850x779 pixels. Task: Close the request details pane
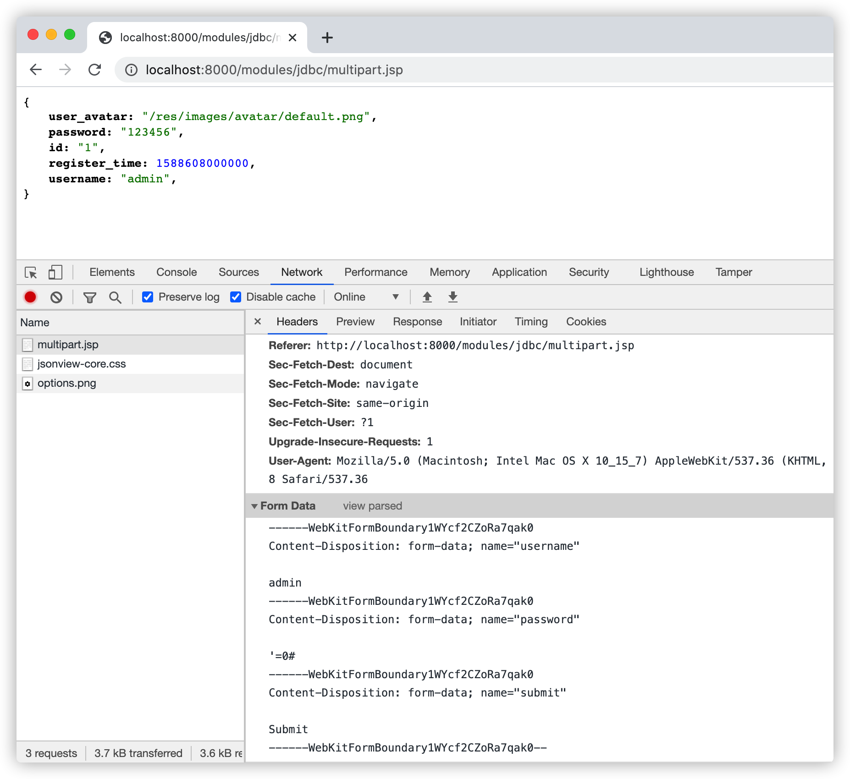point(258,322)
